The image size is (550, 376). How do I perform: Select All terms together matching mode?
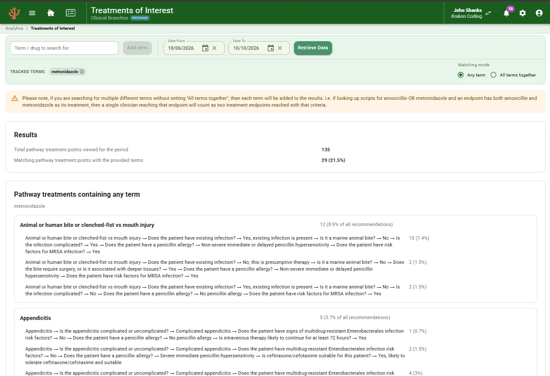pos(493,75)
